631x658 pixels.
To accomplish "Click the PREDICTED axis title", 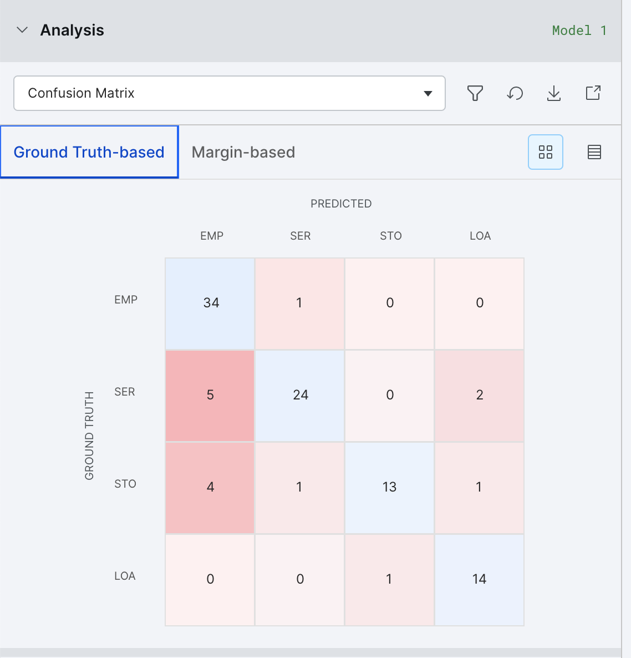I will (x=341, y=204).
